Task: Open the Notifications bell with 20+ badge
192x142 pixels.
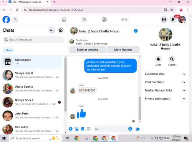Action: 173,20
